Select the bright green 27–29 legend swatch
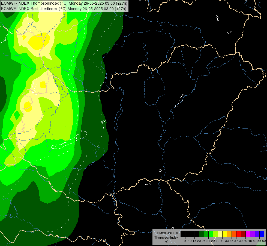Image resolution: width=267 pixels, height=246 pixels. point(211,234)
